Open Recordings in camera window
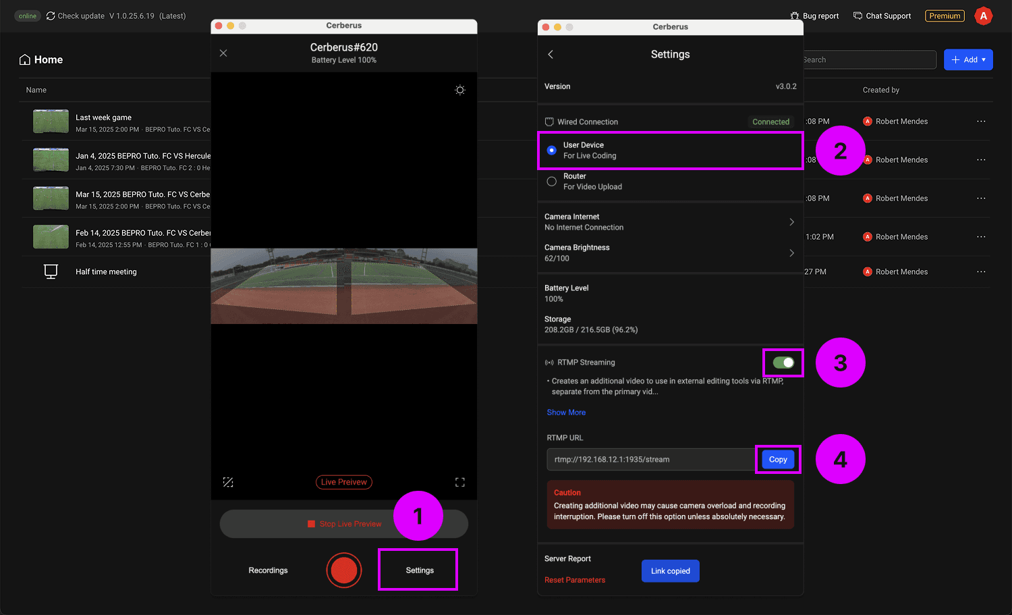 [x=268, y=570]
